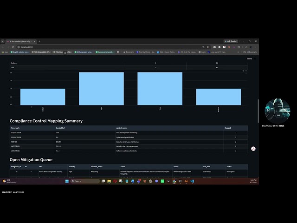Select the Security continuous monitoring cell
The height and width of the screenshot is (223, 297).
(169, 142)
